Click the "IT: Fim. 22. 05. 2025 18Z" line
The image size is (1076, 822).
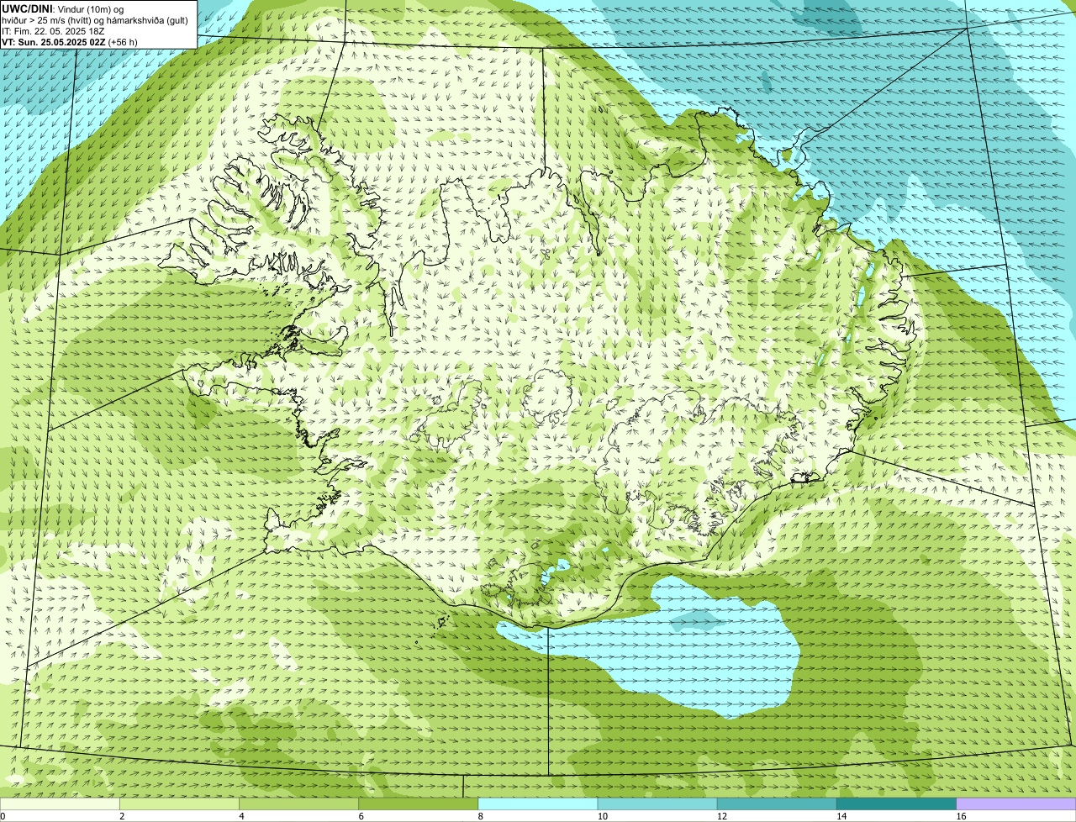pos(53,30)
